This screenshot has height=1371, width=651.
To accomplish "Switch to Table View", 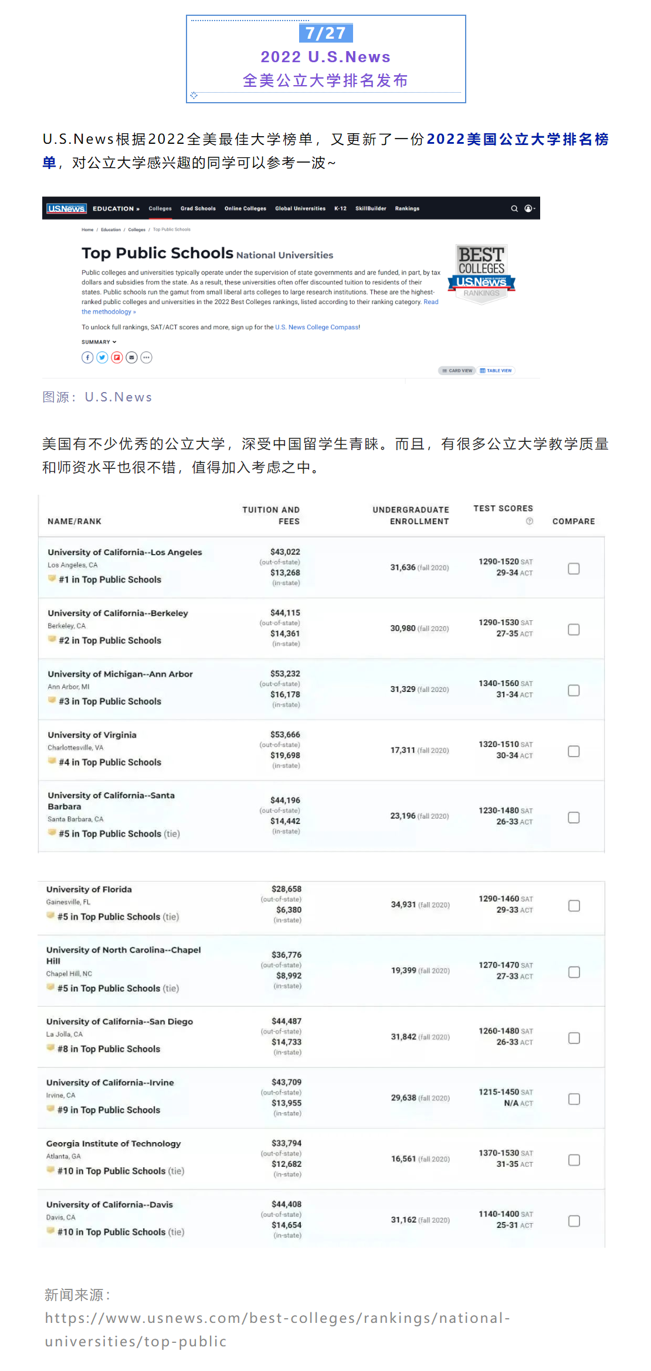I will pos(496,370).
